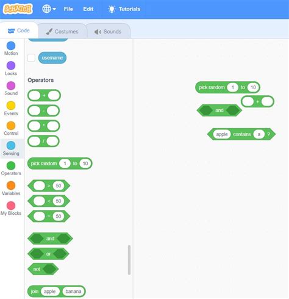Open the Variables blocks category

[x=11, y=189]
